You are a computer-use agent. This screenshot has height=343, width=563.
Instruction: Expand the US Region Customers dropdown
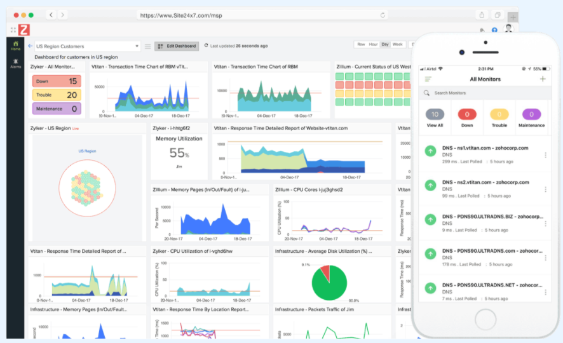(137, 46)
